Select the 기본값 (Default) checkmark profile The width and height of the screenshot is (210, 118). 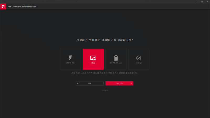click(x=139, y=59)
